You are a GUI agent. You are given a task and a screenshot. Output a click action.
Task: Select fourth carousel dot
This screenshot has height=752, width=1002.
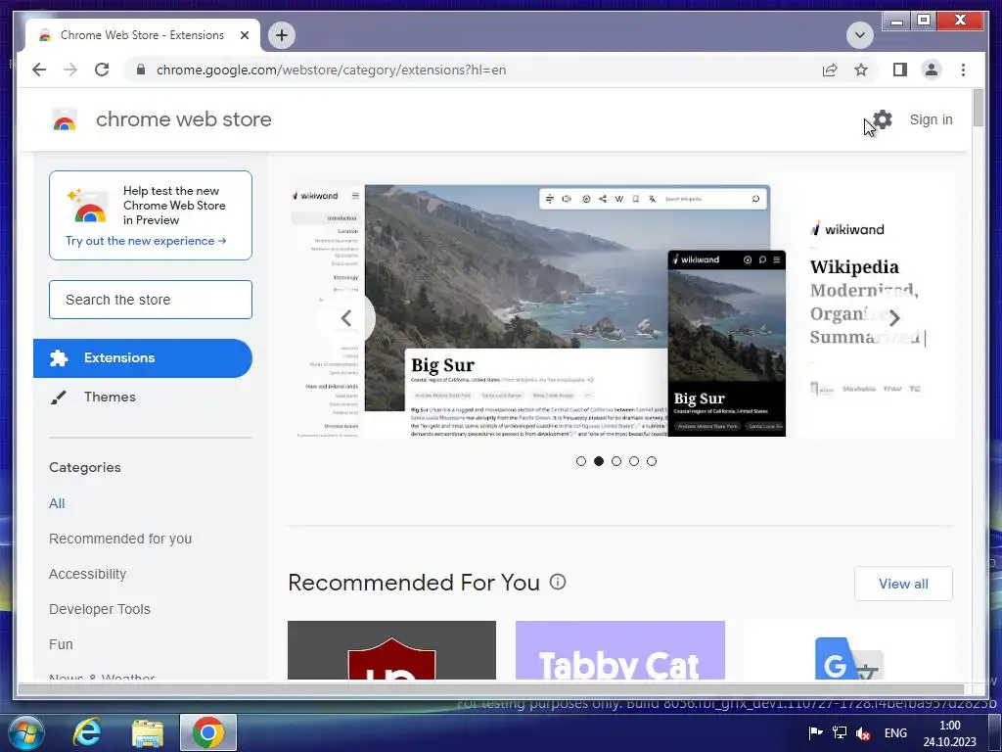[634, 461]
